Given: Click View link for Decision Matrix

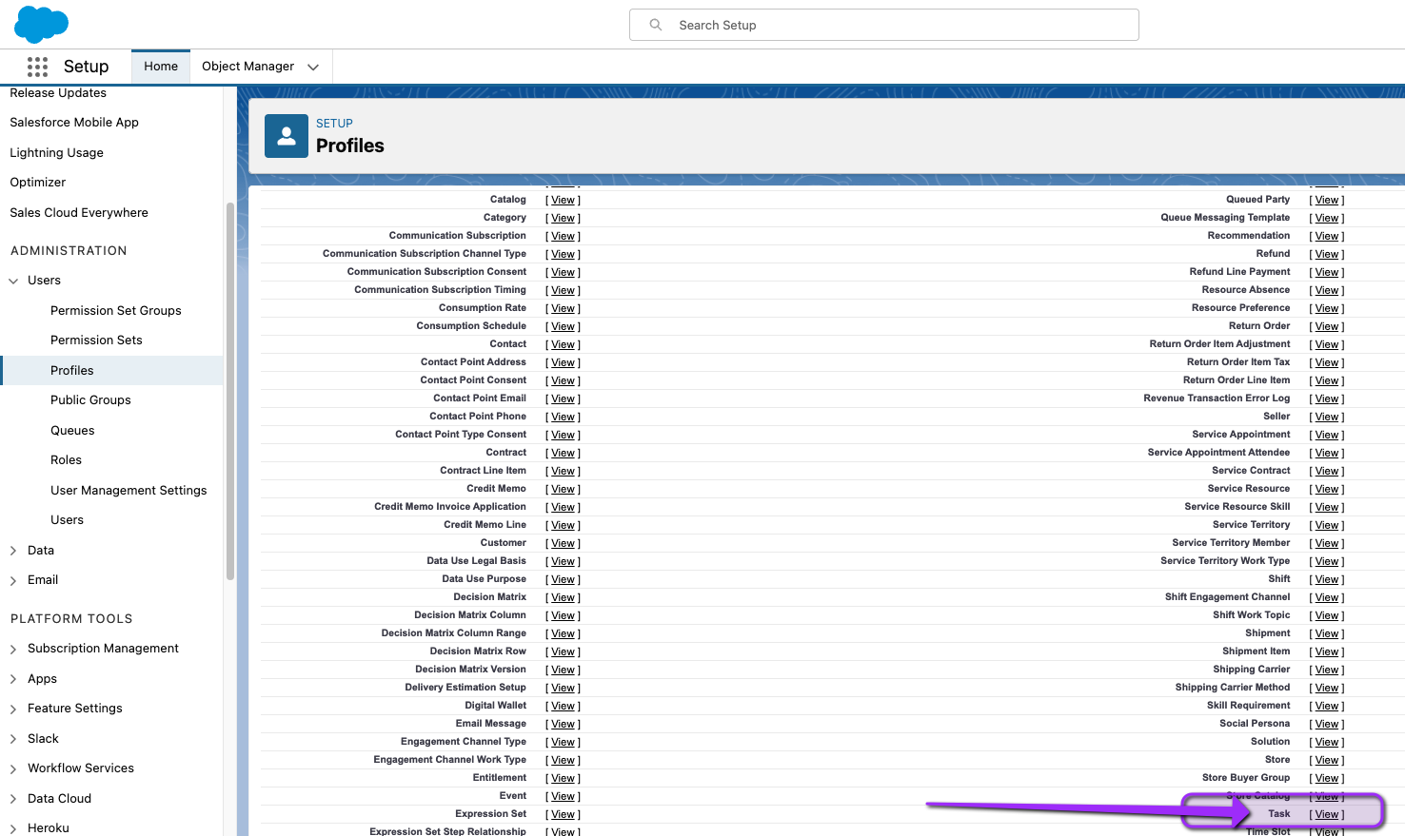Looking at the screenshot, I should 563,597.
